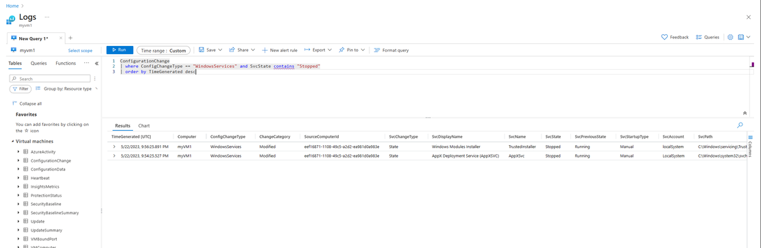Collapse the Virtual machines group
This screenshot has width=761, height=248.
click(13, 141)
